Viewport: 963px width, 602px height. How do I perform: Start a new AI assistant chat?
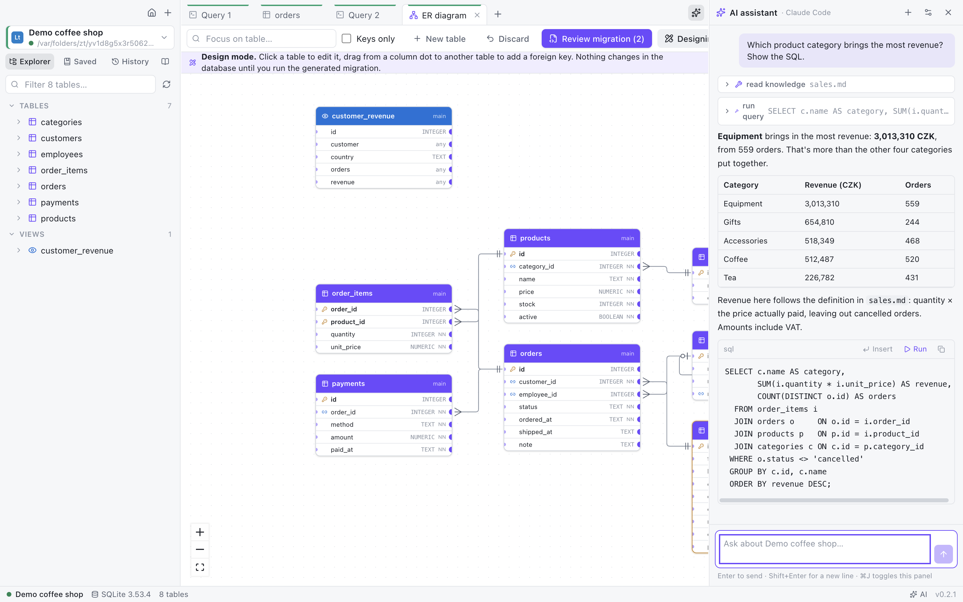point(908,12)
